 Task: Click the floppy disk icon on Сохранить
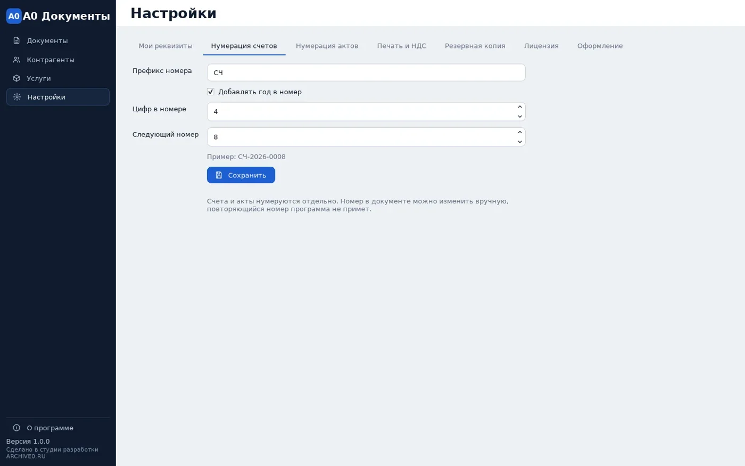tap(219, 175)
